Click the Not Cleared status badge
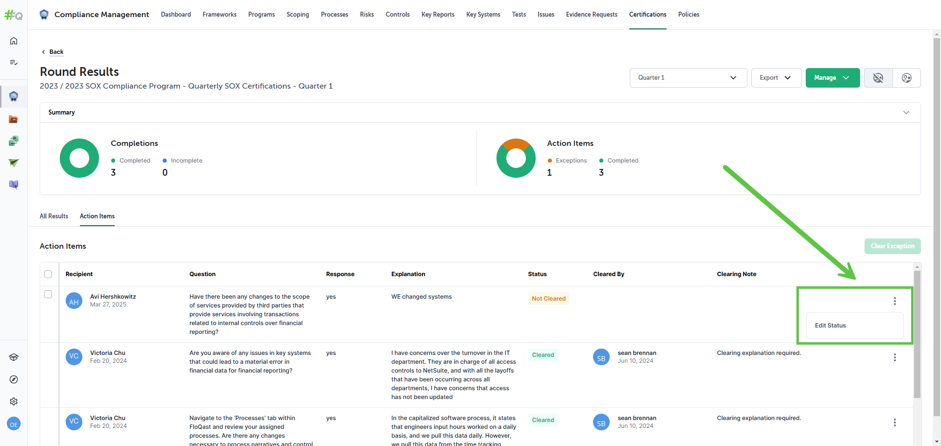 [x=549, y=299]
